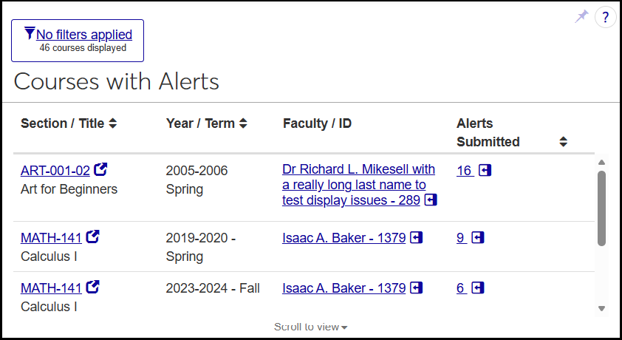
Task: Click the Art for Beginners title text
Action: click(69, 189)
